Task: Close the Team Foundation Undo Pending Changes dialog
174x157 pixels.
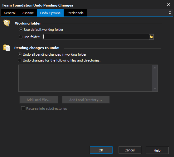Action: [x=168, y=5]
